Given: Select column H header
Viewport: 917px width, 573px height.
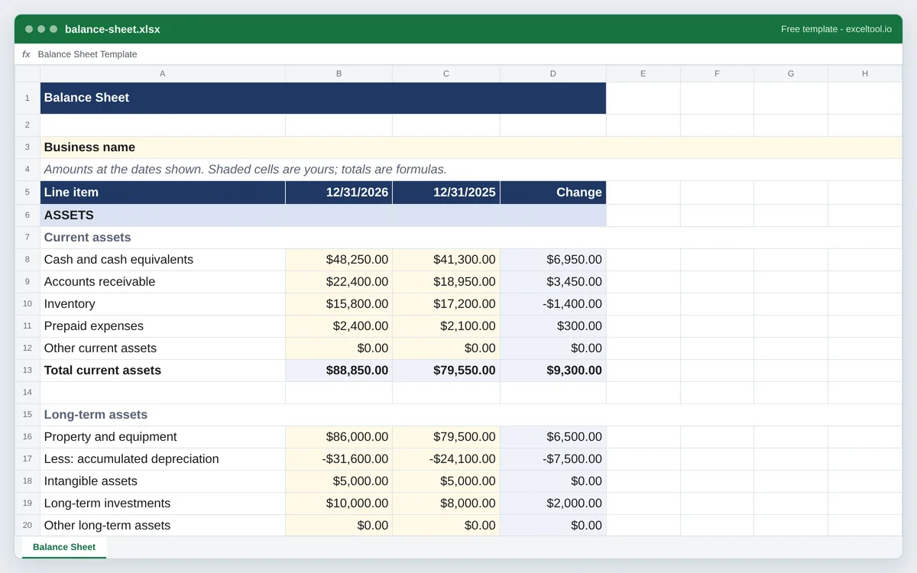Looking at the screenshot, I should (865, 73).
